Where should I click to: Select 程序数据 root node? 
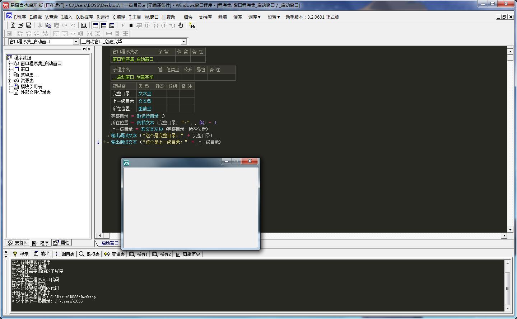[x=22, y=58]
